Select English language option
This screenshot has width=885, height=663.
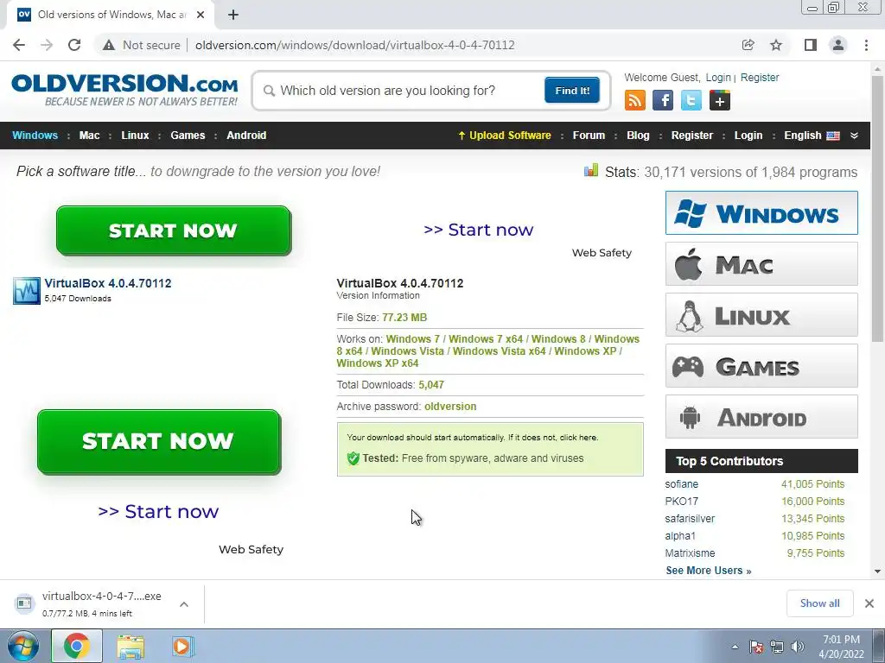(x=811, y=136)
